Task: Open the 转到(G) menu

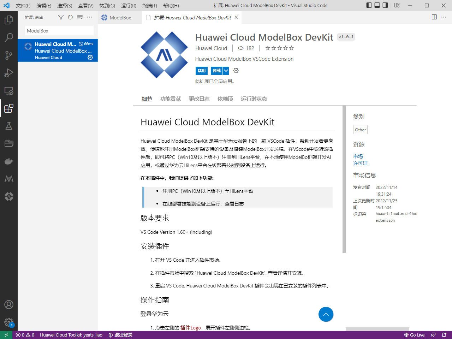Action: point(107,6)
